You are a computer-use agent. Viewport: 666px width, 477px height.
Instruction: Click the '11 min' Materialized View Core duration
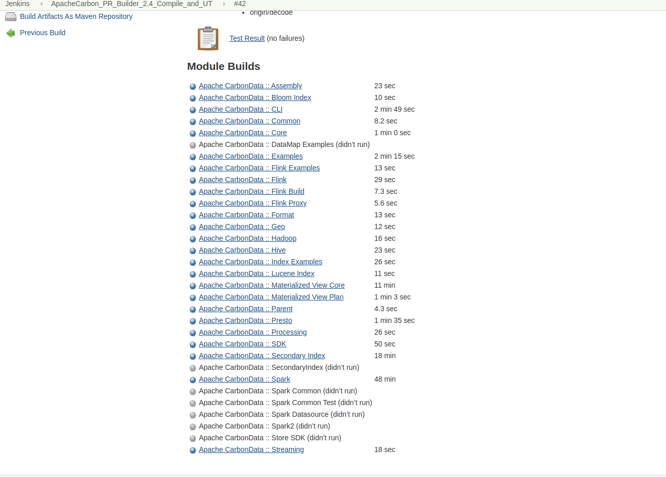[x=385, y=285]
